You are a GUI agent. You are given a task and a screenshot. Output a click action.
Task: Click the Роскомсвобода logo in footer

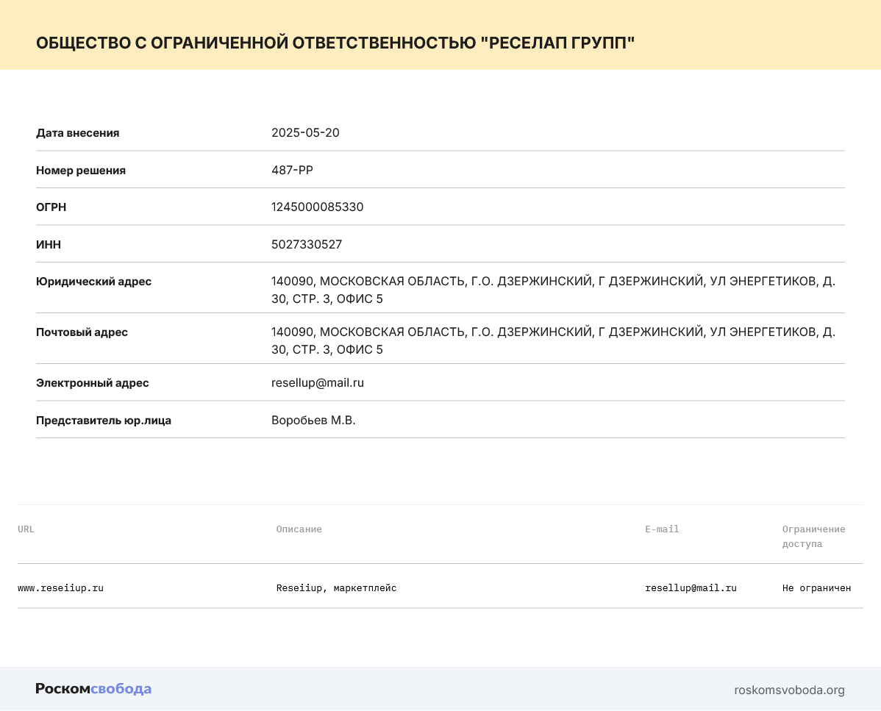93,689
